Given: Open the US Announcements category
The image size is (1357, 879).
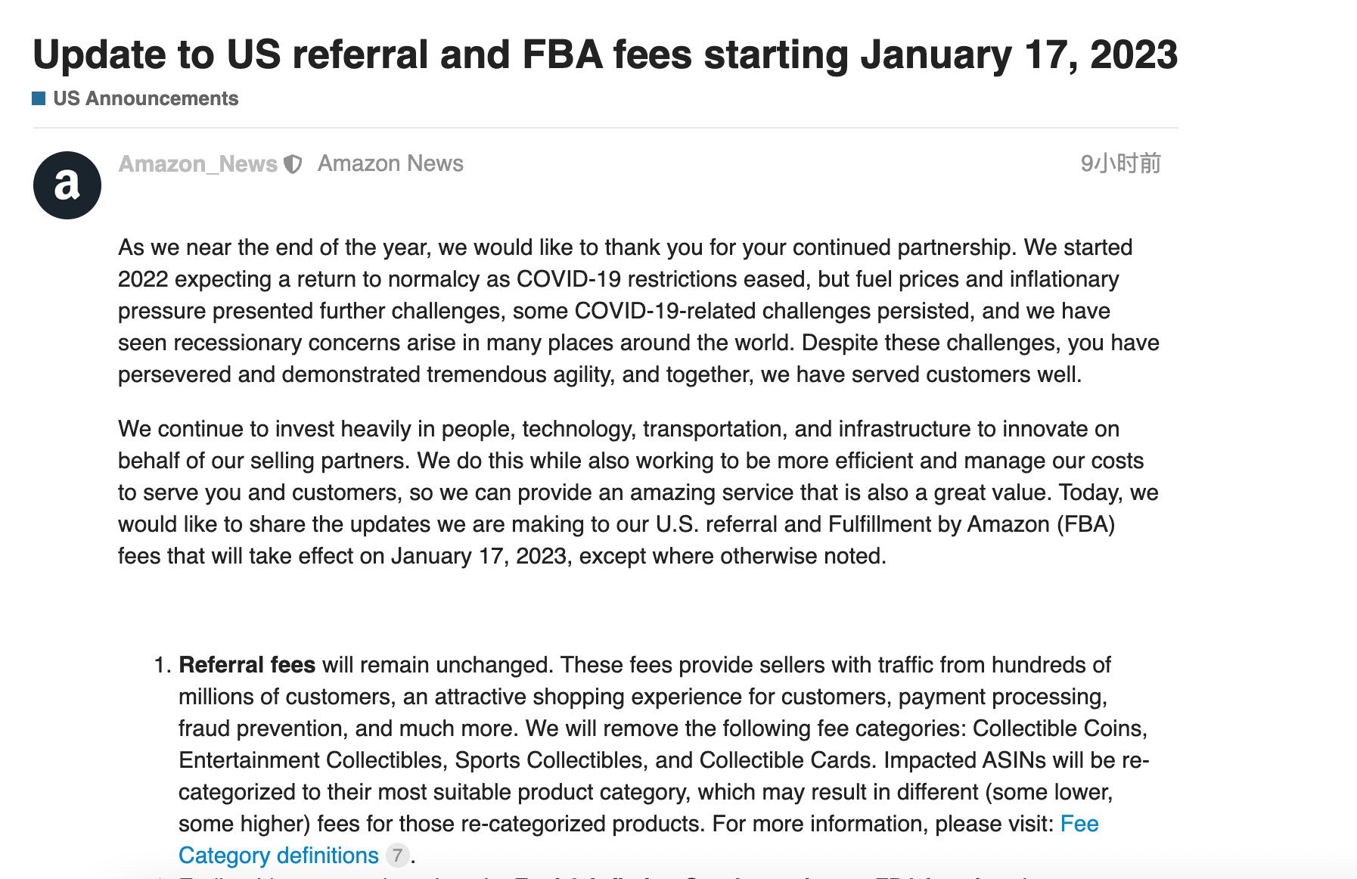Looking at the screenshot, I should (145, 98).
